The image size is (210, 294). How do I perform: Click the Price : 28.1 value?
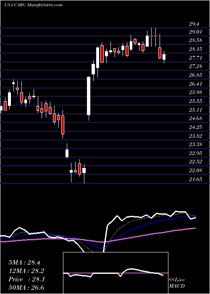[26, 279]
